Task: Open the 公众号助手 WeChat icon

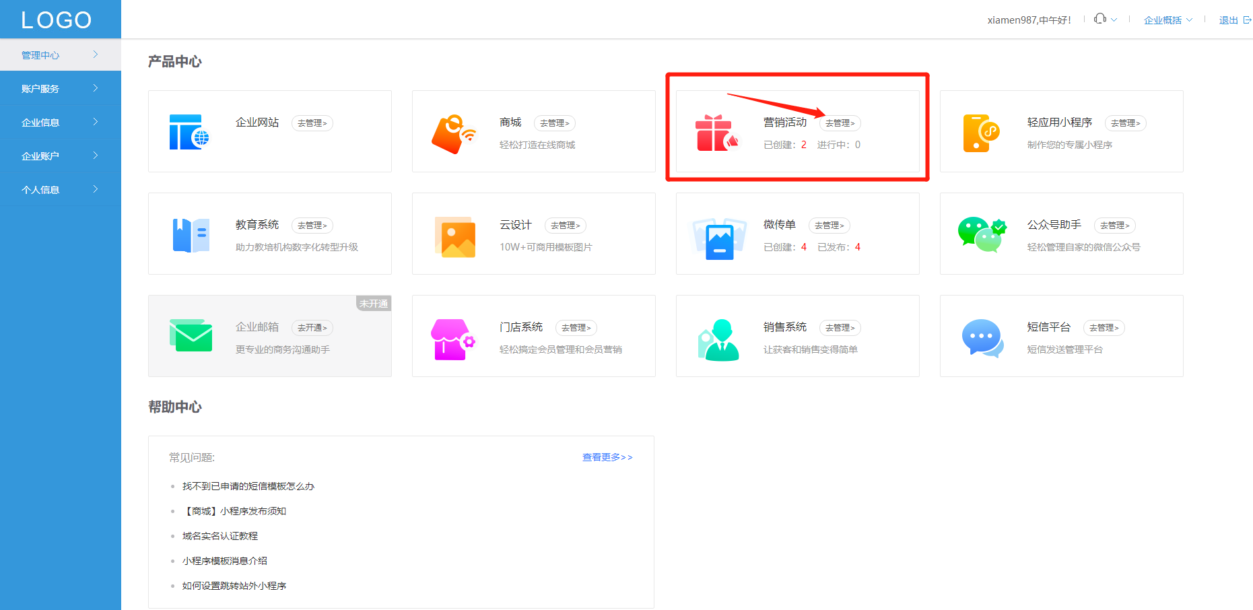Action: pyautogui.click(x=981, y=234)
